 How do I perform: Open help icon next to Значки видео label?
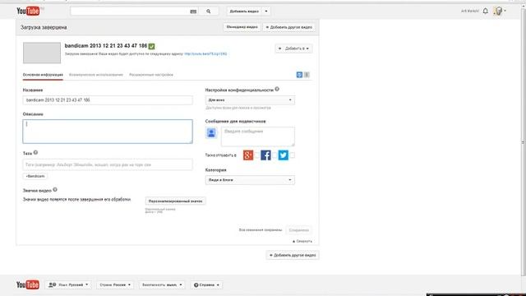click(x=55, y=190)
